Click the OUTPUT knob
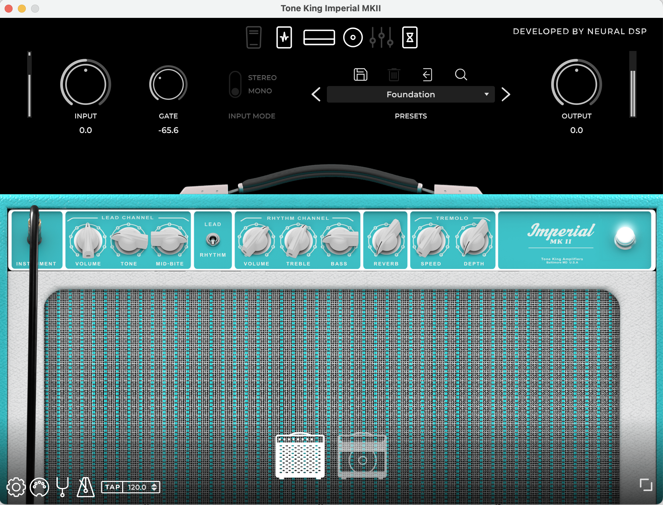 pos(576,84)
